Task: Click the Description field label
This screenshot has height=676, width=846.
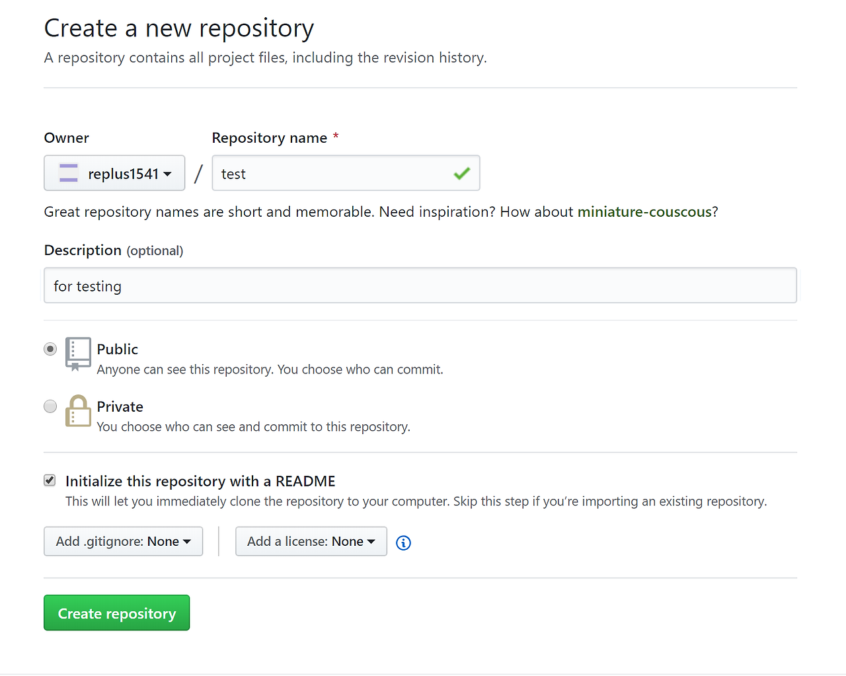Action: (83, 250)
